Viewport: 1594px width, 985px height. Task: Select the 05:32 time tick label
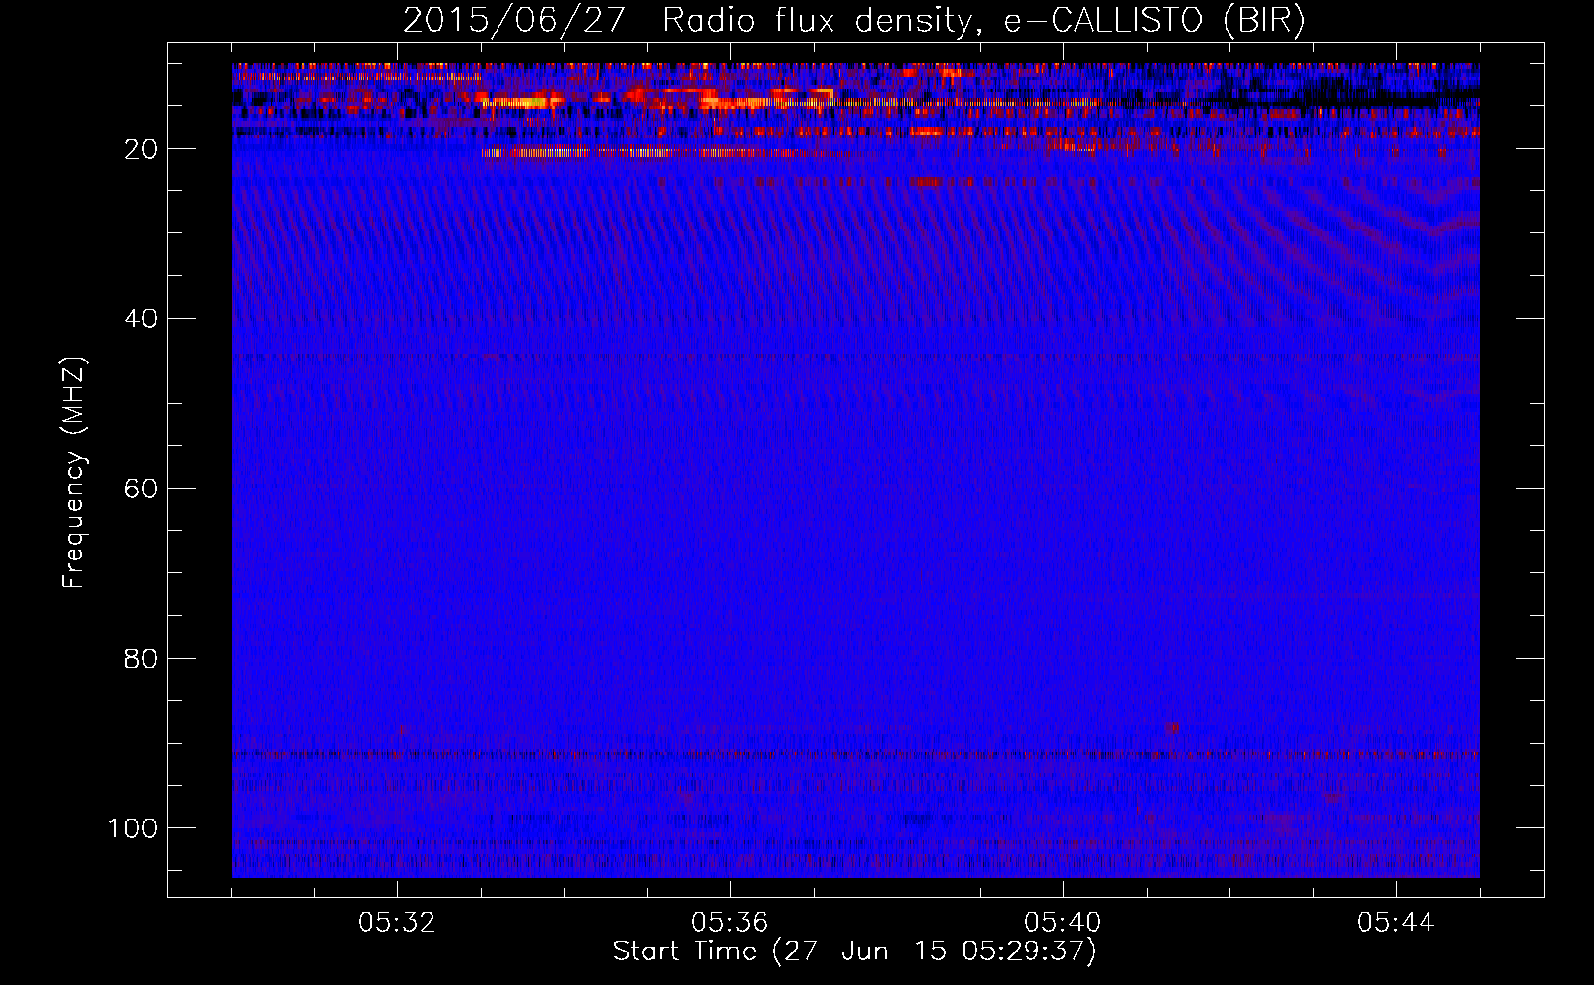[397, 923]
